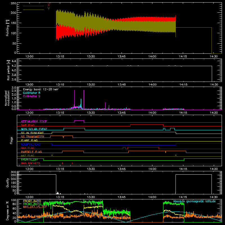The image size is (225, 225).
Task: Click the SC_TRANSMITTER flag label
Action: click(x=33, y=137)
